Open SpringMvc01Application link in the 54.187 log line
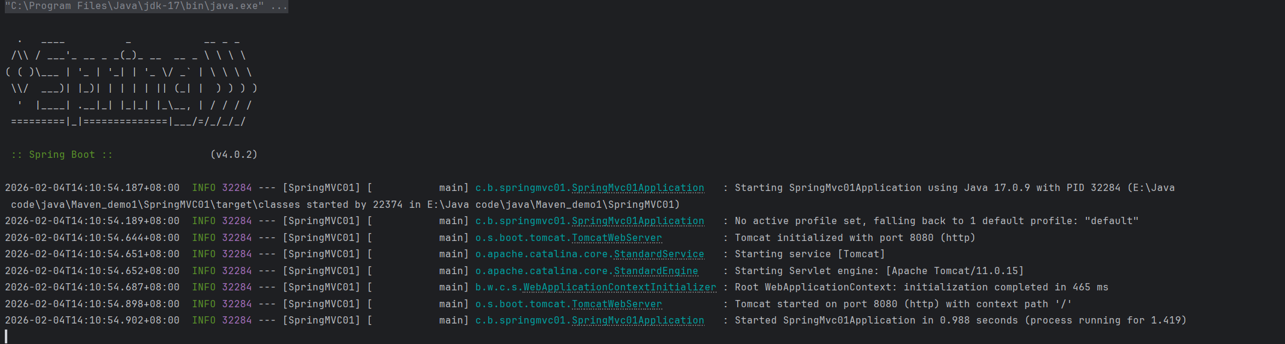 (638, 188)
